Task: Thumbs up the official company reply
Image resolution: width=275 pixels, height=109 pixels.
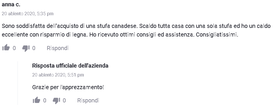Action: click(x=37, y=100)
